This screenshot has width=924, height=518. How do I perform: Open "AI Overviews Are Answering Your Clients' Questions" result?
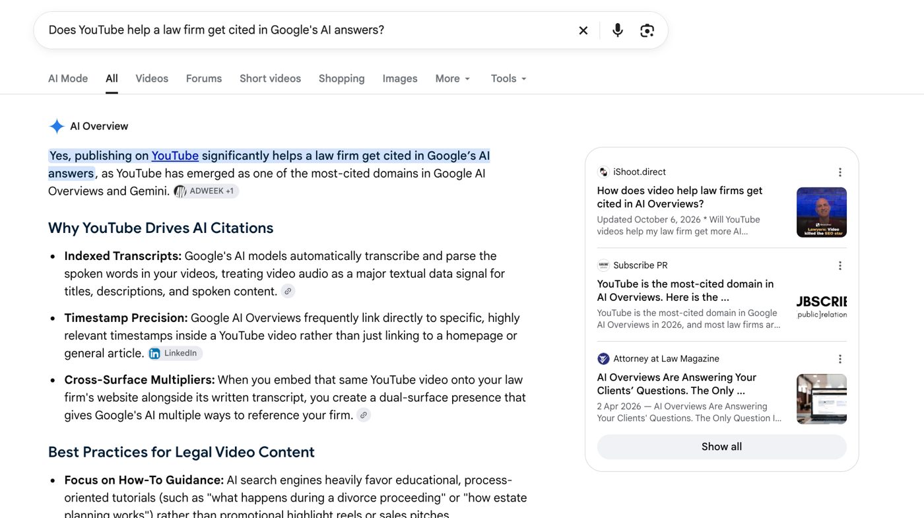coord(676,384)
